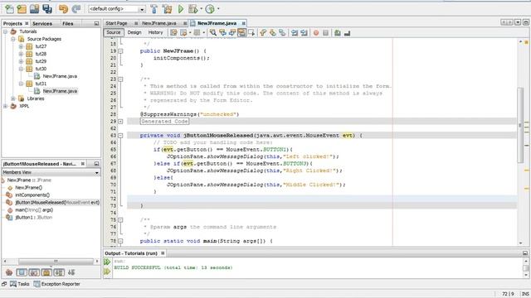Click the New File toolbar icon
Viewport: 531px width, 298px height.
coord(9,9)
